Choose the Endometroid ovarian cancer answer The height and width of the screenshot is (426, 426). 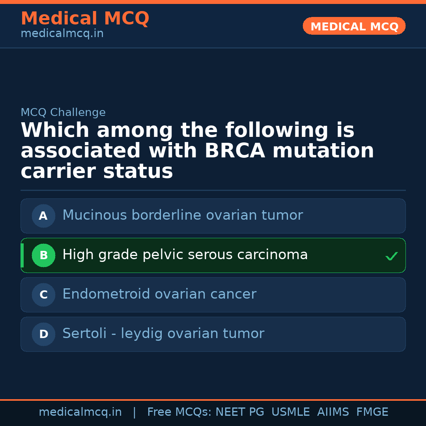[159, 294]
